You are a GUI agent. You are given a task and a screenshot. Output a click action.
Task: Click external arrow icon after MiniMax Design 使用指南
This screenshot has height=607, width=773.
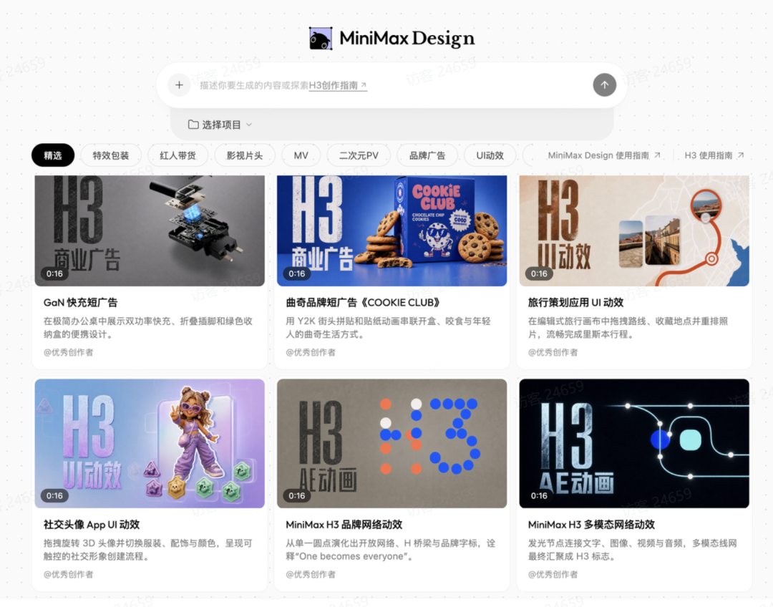click(x=657, y=155)
